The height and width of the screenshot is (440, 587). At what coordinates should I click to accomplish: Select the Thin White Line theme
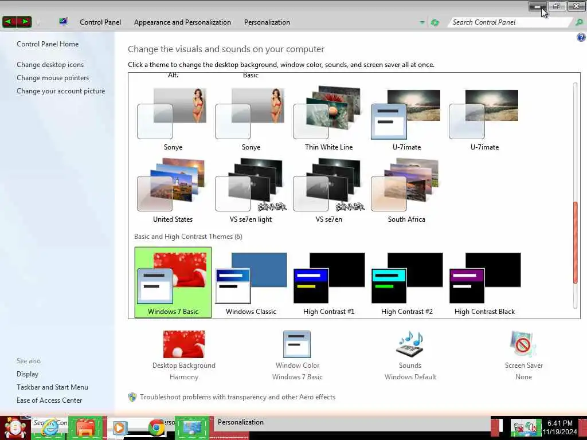pyautogui.click(x=328, y=119)
